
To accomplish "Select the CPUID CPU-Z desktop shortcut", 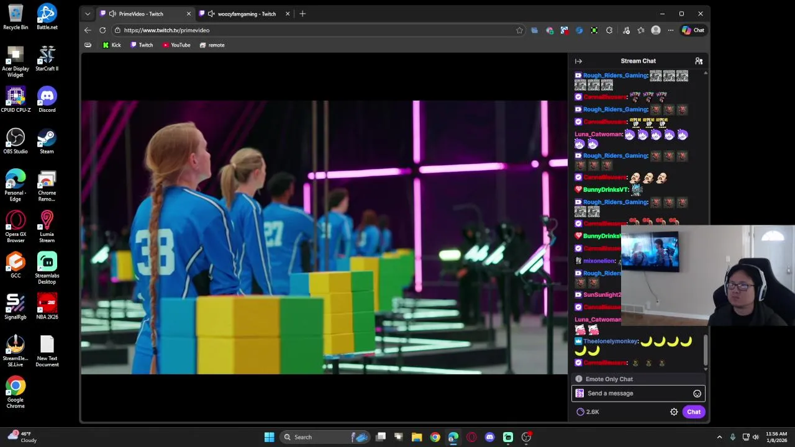I will [16, 100].
